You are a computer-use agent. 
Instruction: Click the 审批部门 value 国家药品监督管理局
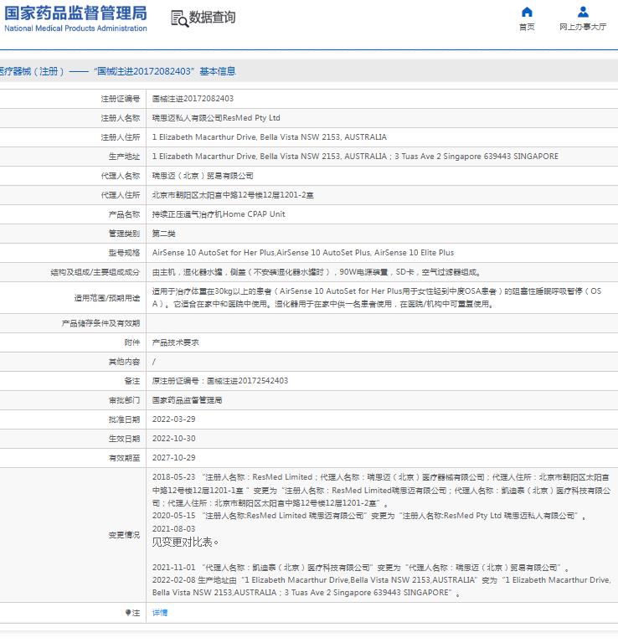[x=187, y=400]
